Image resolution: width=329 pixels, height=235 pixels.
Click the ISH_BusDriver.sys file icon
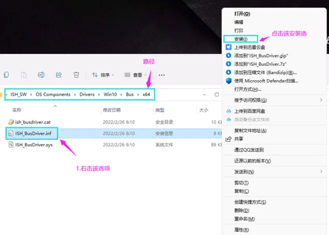point(10,145)
